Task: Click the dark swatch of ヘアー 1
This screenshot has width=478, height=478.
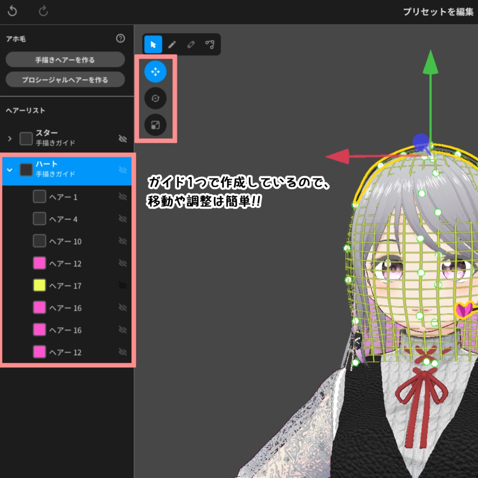Action: tap(39, 197)
